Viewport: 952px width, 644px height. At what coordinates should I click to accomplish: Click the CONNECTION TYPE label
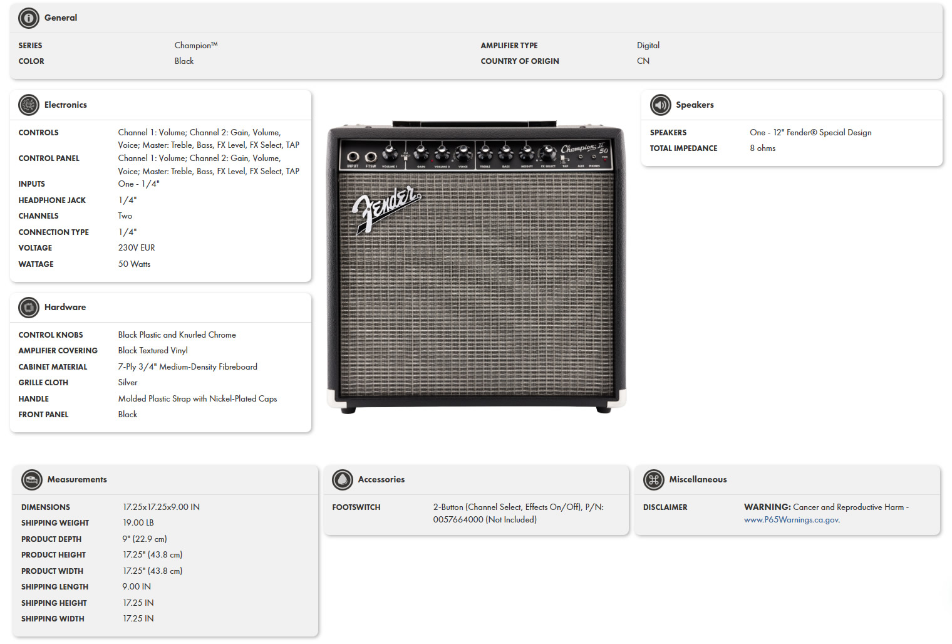(x=54, y=232)
